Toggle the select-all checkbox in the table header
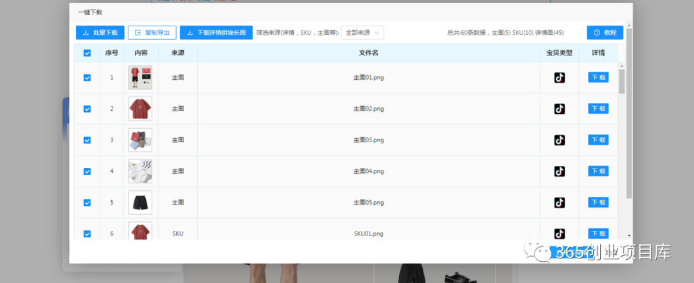This screenshot has width=694, height=283. 87,53
